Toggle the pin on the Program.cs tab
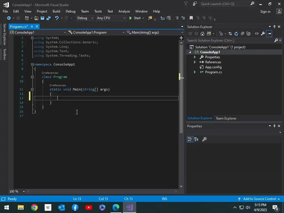Screen dimensions: 284x213 click(32, 26)
